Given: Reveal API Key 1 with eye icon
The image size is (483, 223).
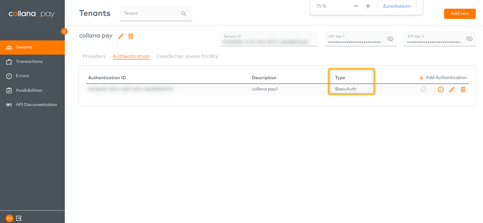Looking at the screenshot, I should coord(390,39).
